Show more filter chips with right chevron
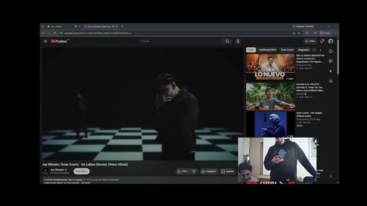Viewport: 367px width, 206px height. coord(321,50)
